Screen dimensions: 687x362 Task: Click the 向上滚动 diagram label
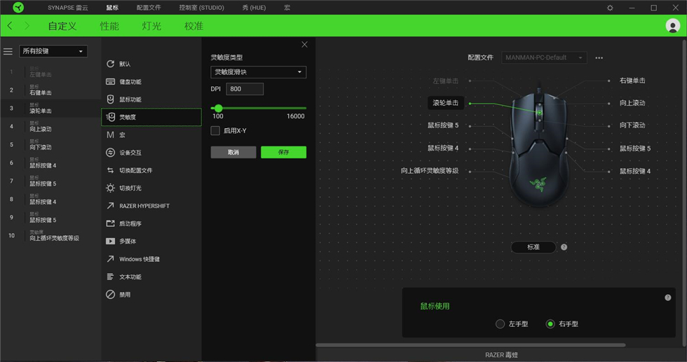pyautogui.click(x=632, y=103)
